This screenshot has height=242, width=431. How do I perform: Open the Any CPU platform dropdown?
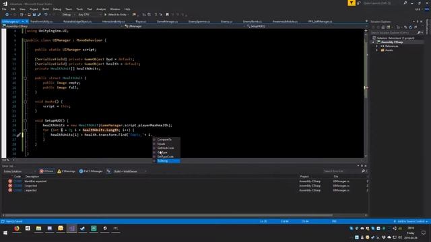click(90, 15)
